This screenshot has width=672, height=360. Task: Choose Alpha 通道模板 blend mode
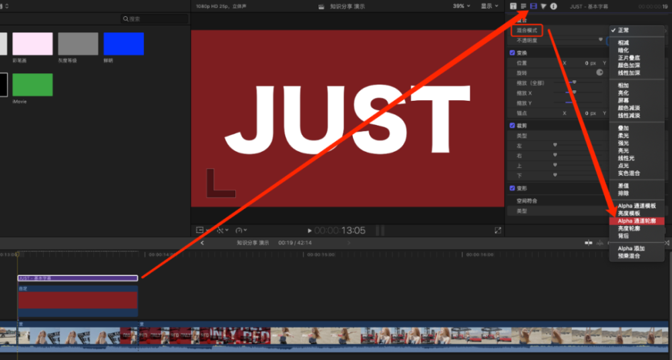click(x=637, y=206)
